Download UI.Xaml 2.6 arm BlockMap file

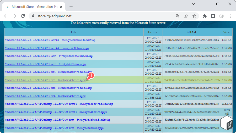[49, 56]
